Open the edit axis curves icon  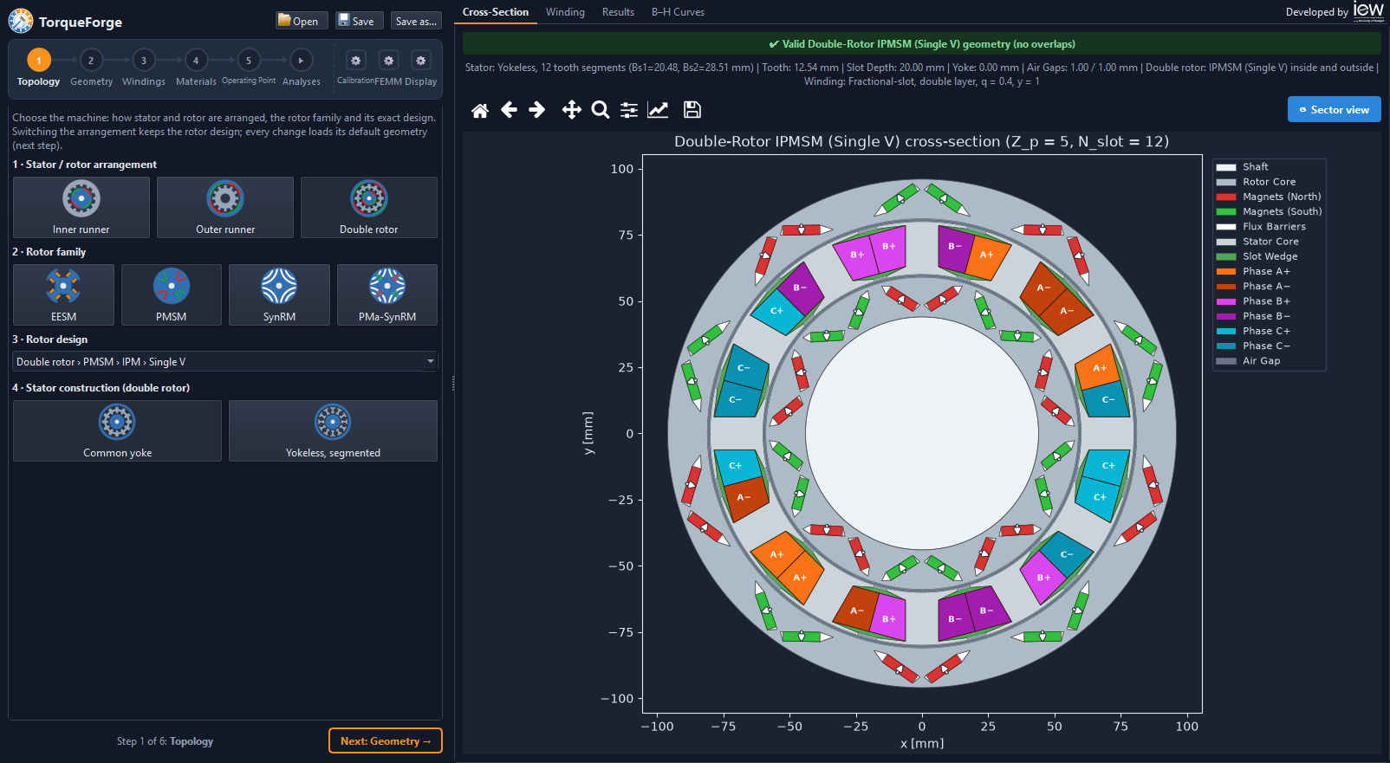659,110
